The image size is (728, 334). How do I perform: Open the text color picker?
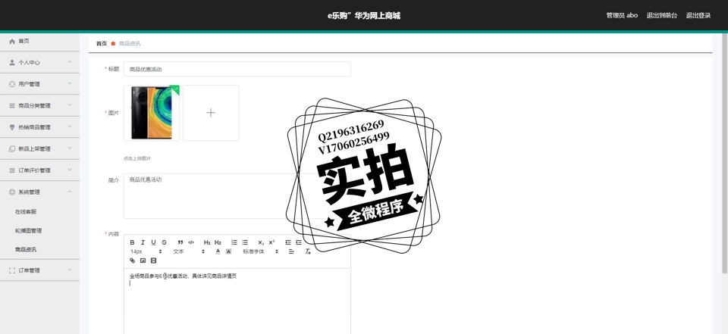(x=218, y=251)
